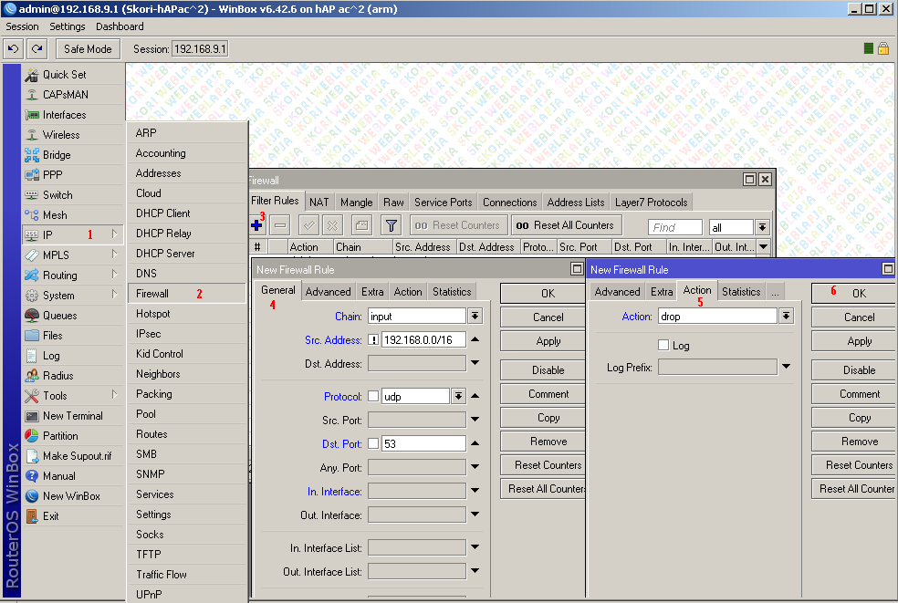Toggle the invert checkbox beside Protocol udp
This screenshot has width=898, height=603.
[373, 397]
